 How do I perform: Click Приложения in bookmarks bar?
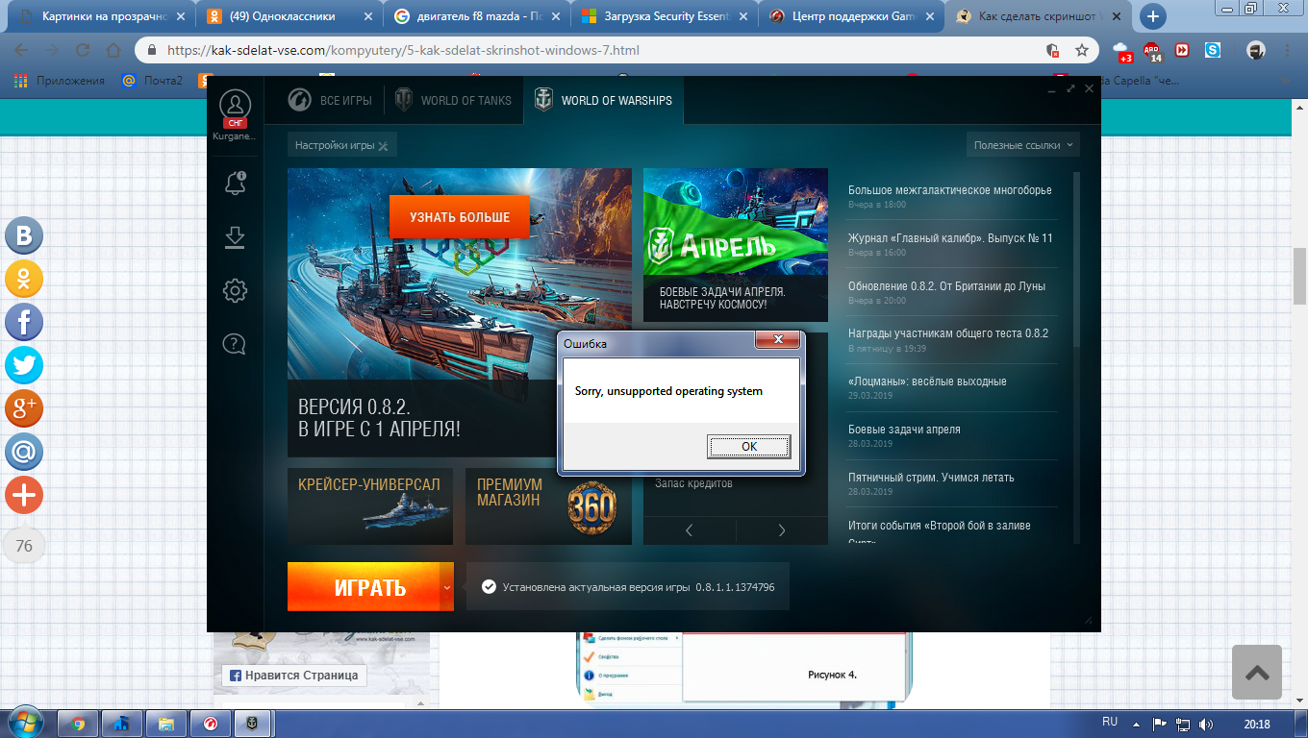(60, 81)
